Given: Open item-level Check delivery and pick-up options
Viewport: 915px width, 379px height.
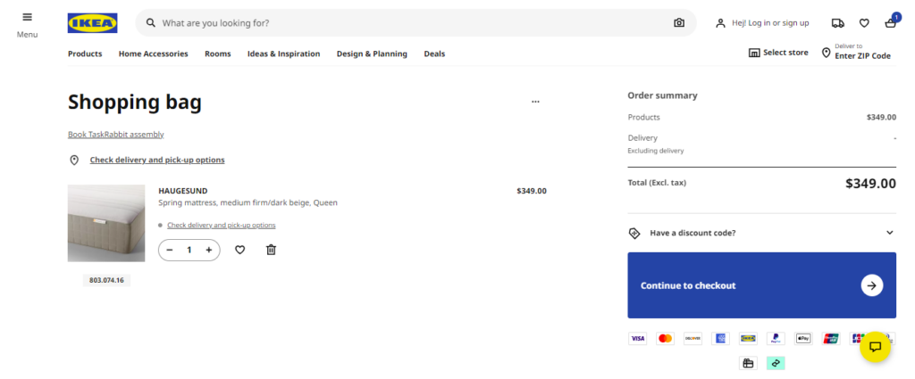Looking at the screenshot, I should pyautogui.click(x=222, y=226).
